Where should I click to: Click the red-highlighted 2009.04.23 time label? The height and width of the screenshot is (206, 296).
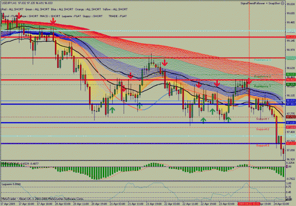(249, 204)
